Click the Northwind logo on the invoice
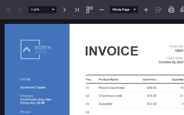This screenshot has height=115, width=184. point(36,49)
